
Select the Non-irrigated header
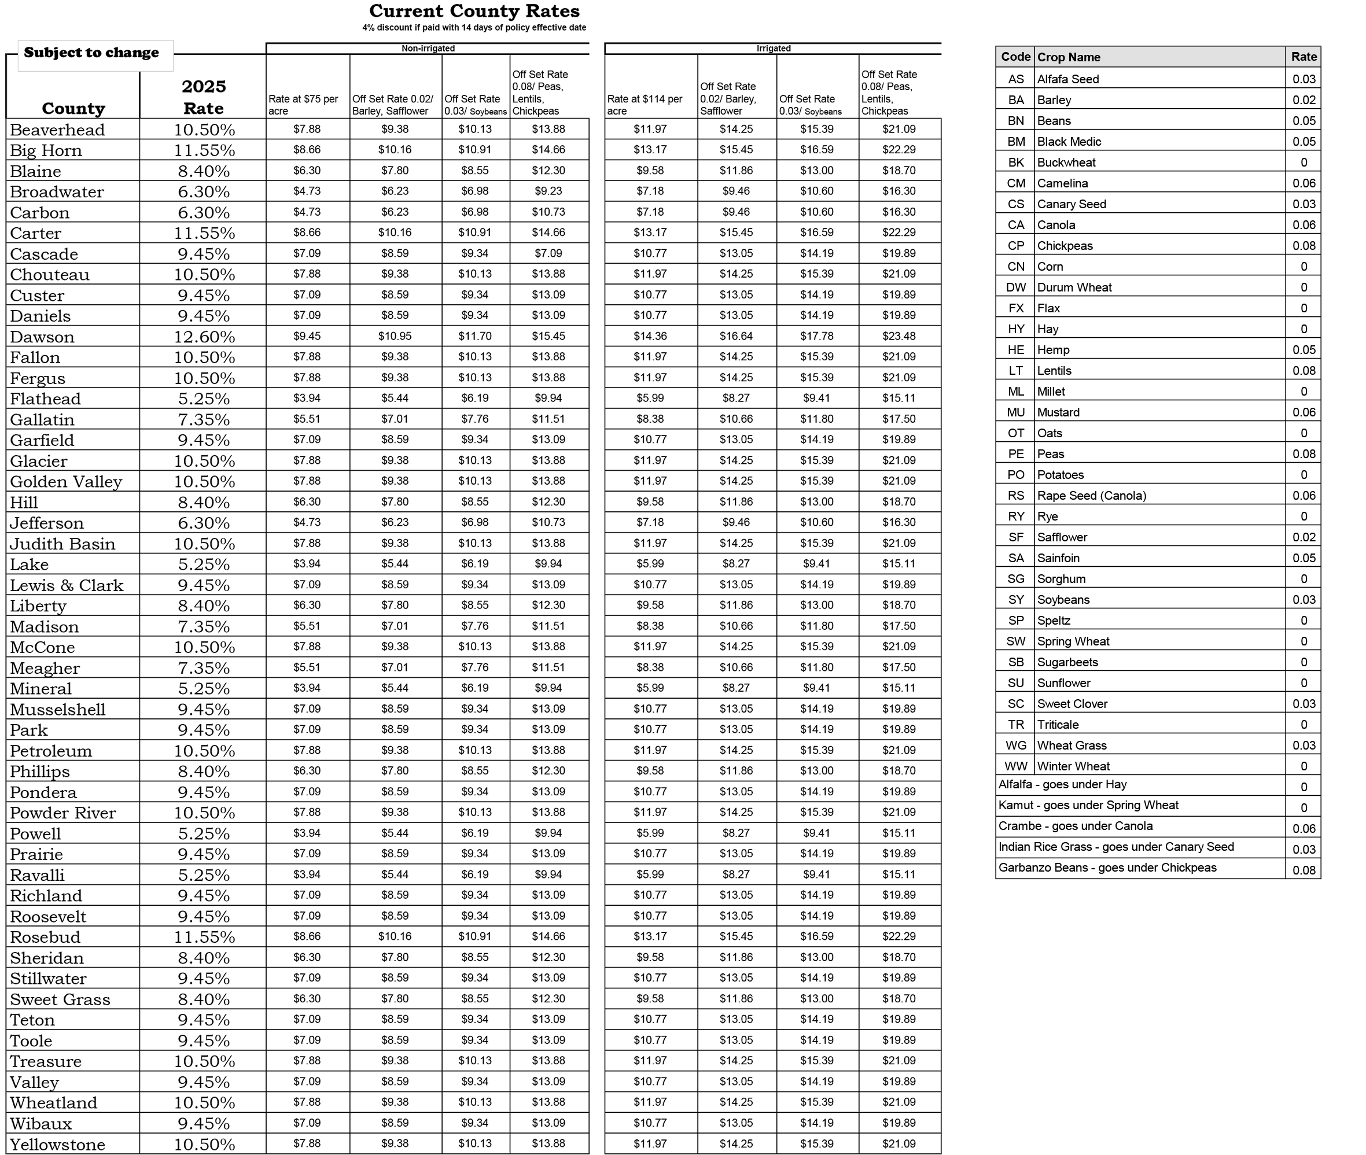coord(428,49)
